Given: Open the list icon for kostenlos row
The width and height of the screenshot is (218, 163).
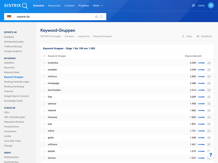Looking at the screenshot, I should (x=209, y=63).
